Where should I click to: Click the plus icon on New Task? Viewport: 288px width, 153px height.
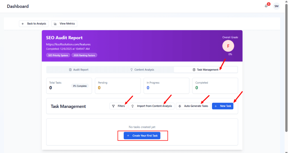pyautogui.click(x=216, y=106)
